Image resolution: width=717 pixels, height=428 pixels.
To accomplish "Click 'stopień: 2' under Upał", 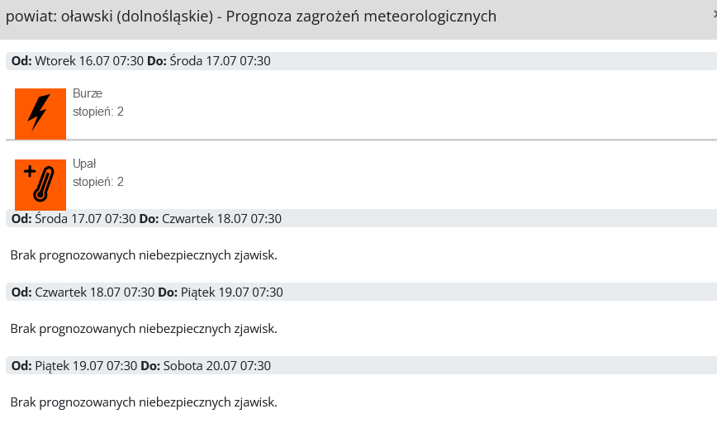I will pyautogui.click(x=97, y=182).
